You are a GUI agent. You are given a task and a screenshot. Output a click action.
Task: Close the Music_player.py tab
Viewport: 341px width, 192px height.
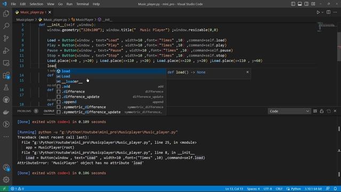[x=50, y=12]
